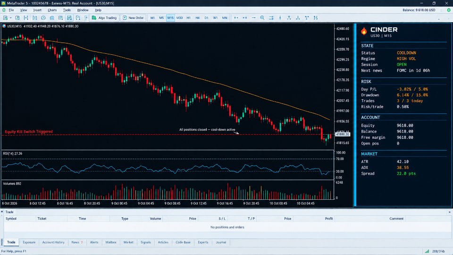Toggle the Algo Trading button label

tap(107, 18)
